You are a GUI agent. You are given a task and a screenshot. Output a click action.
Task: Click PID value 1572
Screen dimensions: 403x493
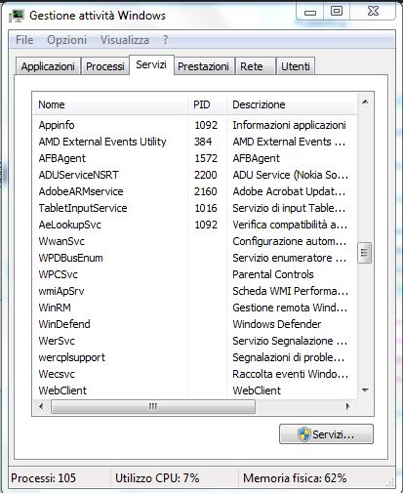206,158
